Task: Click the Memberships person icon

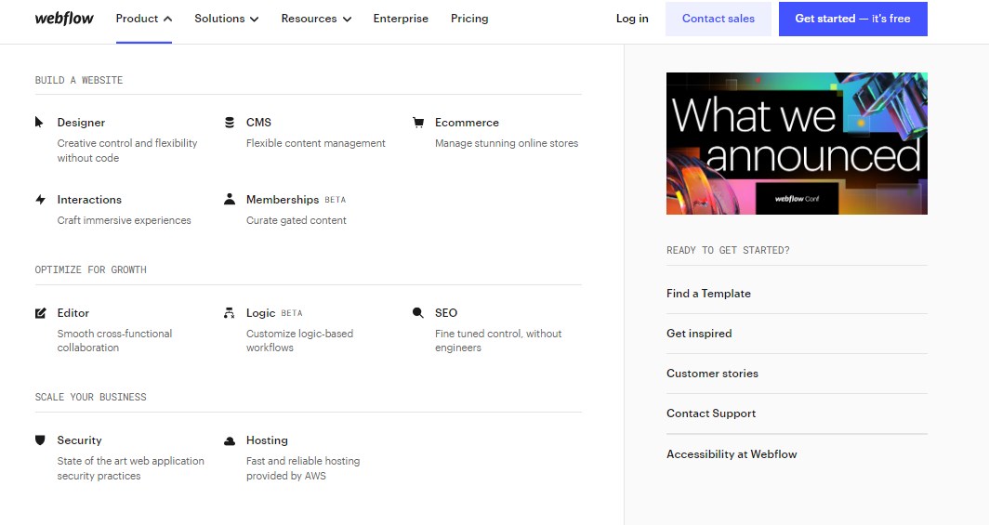Action: (x=230, y=199)
